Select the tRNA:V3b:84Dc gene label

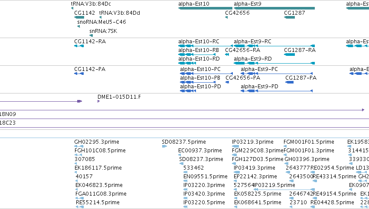point(91,4)
